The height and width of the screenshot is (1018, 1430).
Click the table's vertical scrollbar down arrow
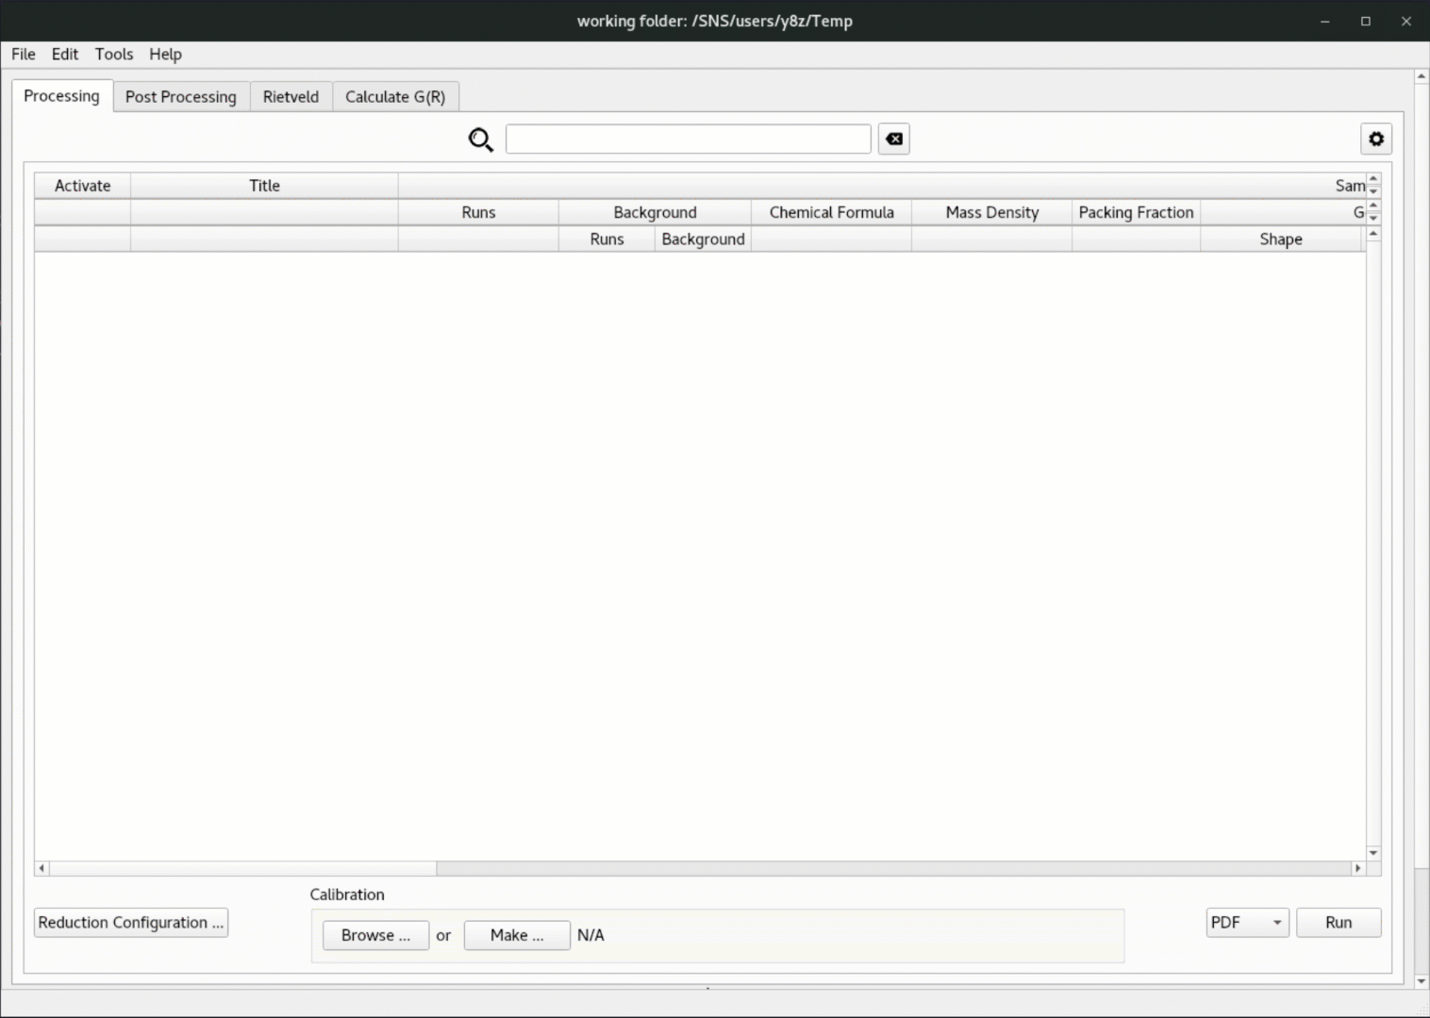[x=1373, y=853]
